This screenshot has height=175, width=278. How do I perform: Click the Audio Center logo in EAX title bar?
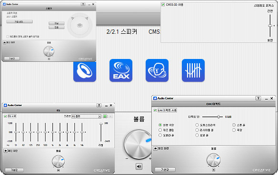click(x=155, y=98)
